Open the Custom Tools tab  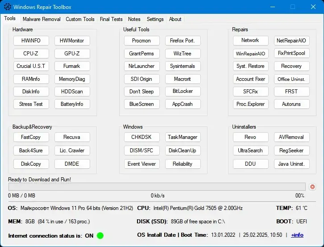click(x=80, y=19)
